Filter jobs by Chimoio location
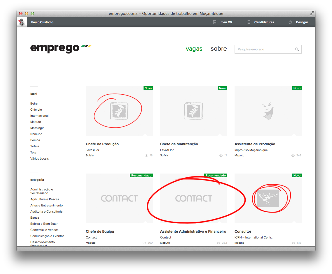Viewport: 332px width, 274px height. (x=36, y=110)
